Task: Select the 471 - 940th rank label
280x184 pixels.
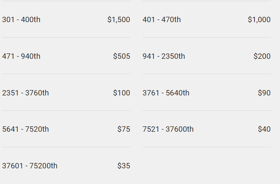Action: pyautogui.click(x=21, y=56)
